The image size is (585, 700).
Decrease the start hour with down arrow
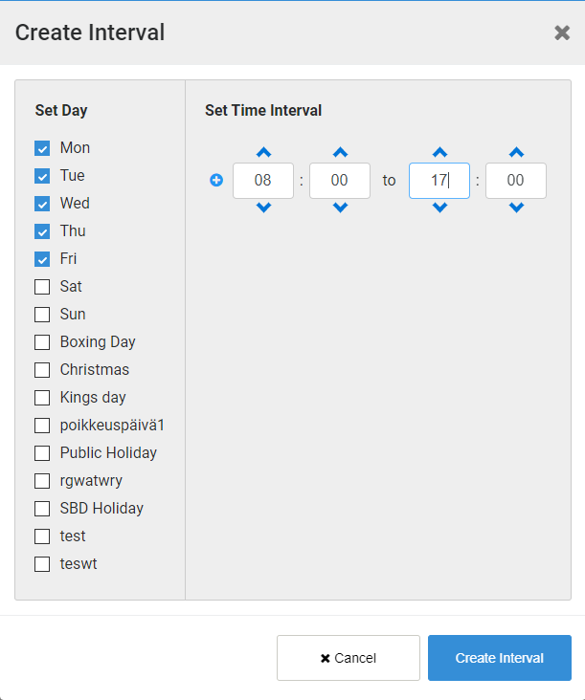[263, 208]
